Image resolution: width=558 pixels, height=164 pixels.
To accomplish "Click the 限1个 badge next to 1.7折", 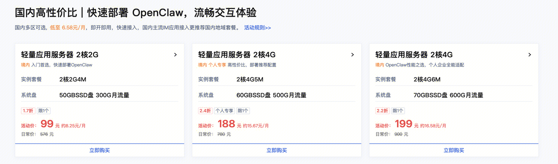I will (44, 111).
